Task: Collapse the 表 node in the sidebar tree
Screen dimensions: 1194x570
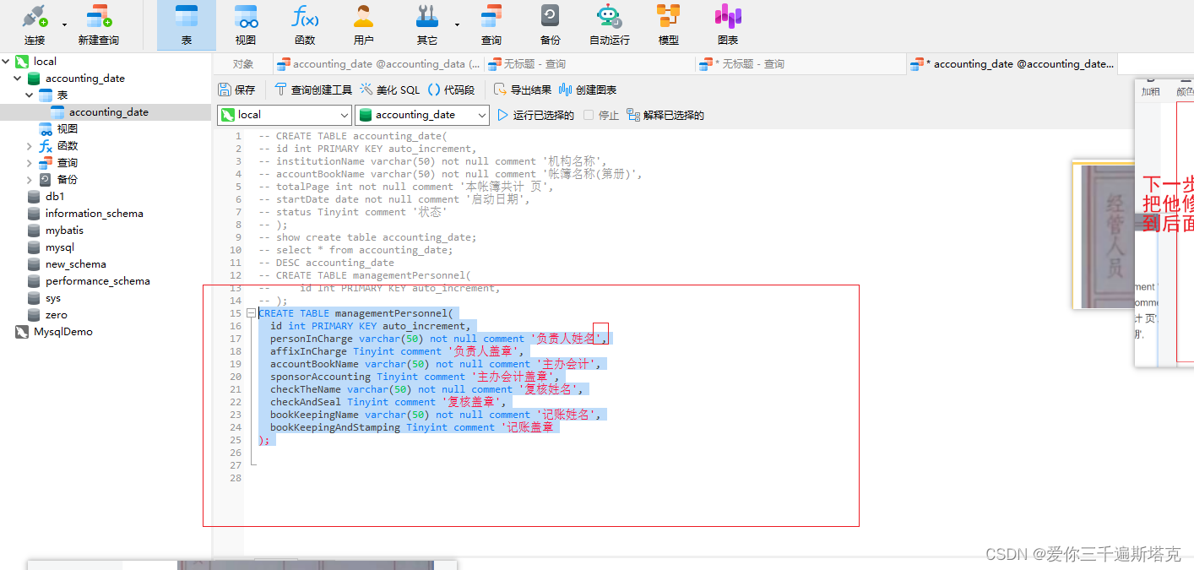Action: [29, 95]
